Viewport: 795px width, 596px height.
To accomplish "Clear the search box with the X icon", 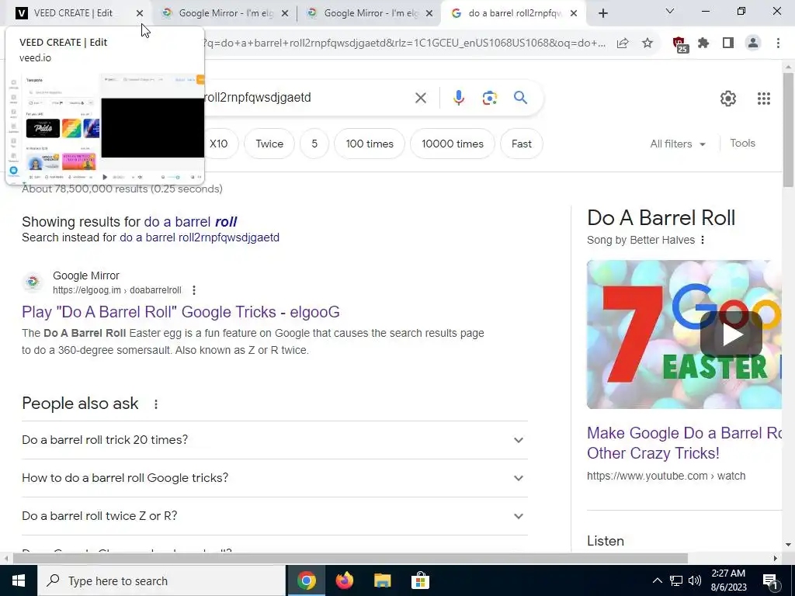I will point(420,98).
